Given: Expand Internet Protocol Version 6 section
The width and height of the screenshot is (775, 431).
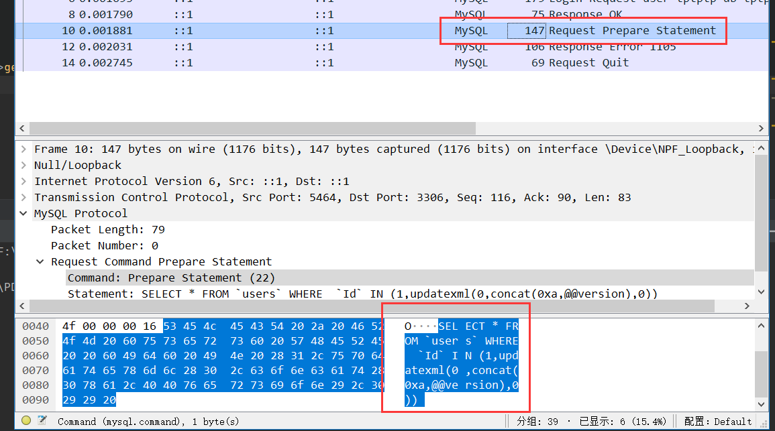Looking at the screenshot, I should tap(25, 181).
